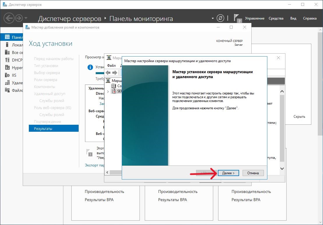Click the refresh icon in Server Manager header

pos(221,18)
